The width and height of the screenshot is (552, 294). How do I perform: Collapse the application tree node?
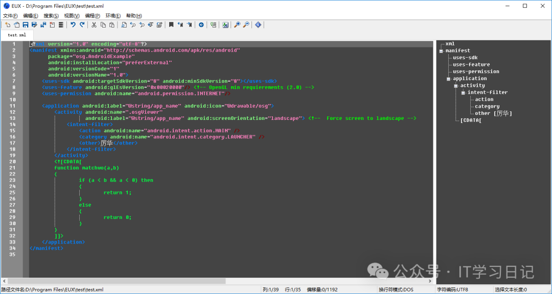448,79
